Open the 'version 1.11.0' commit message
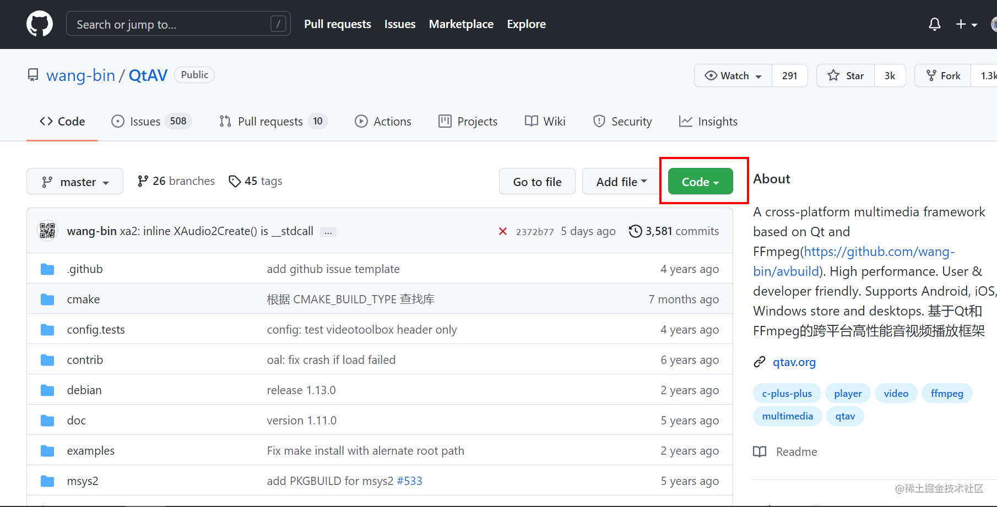 (x=301, y=420)
